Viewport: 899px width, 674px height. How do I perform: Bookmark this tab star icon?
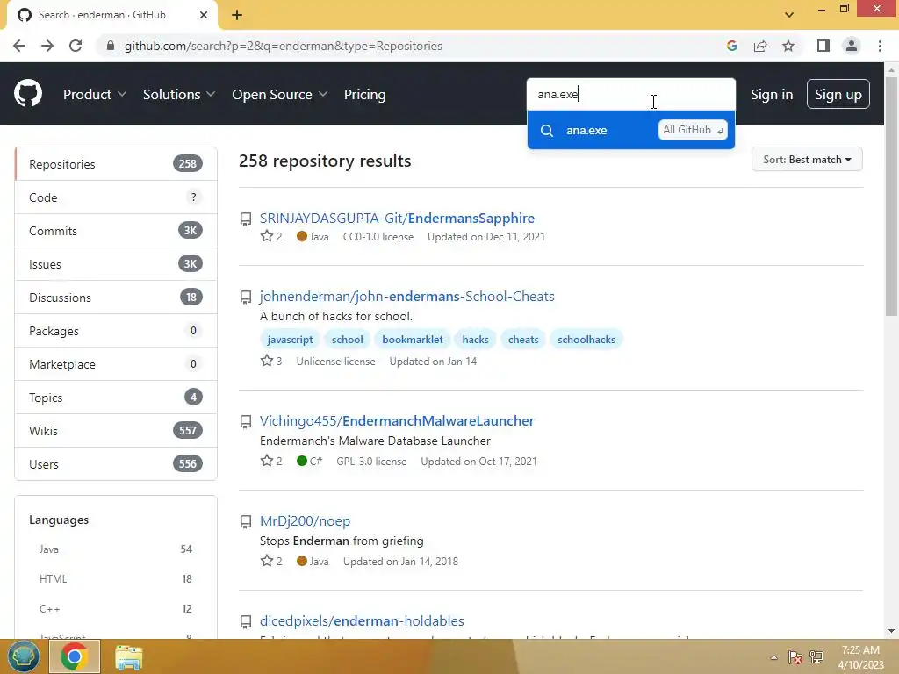(x=788, y=46)
